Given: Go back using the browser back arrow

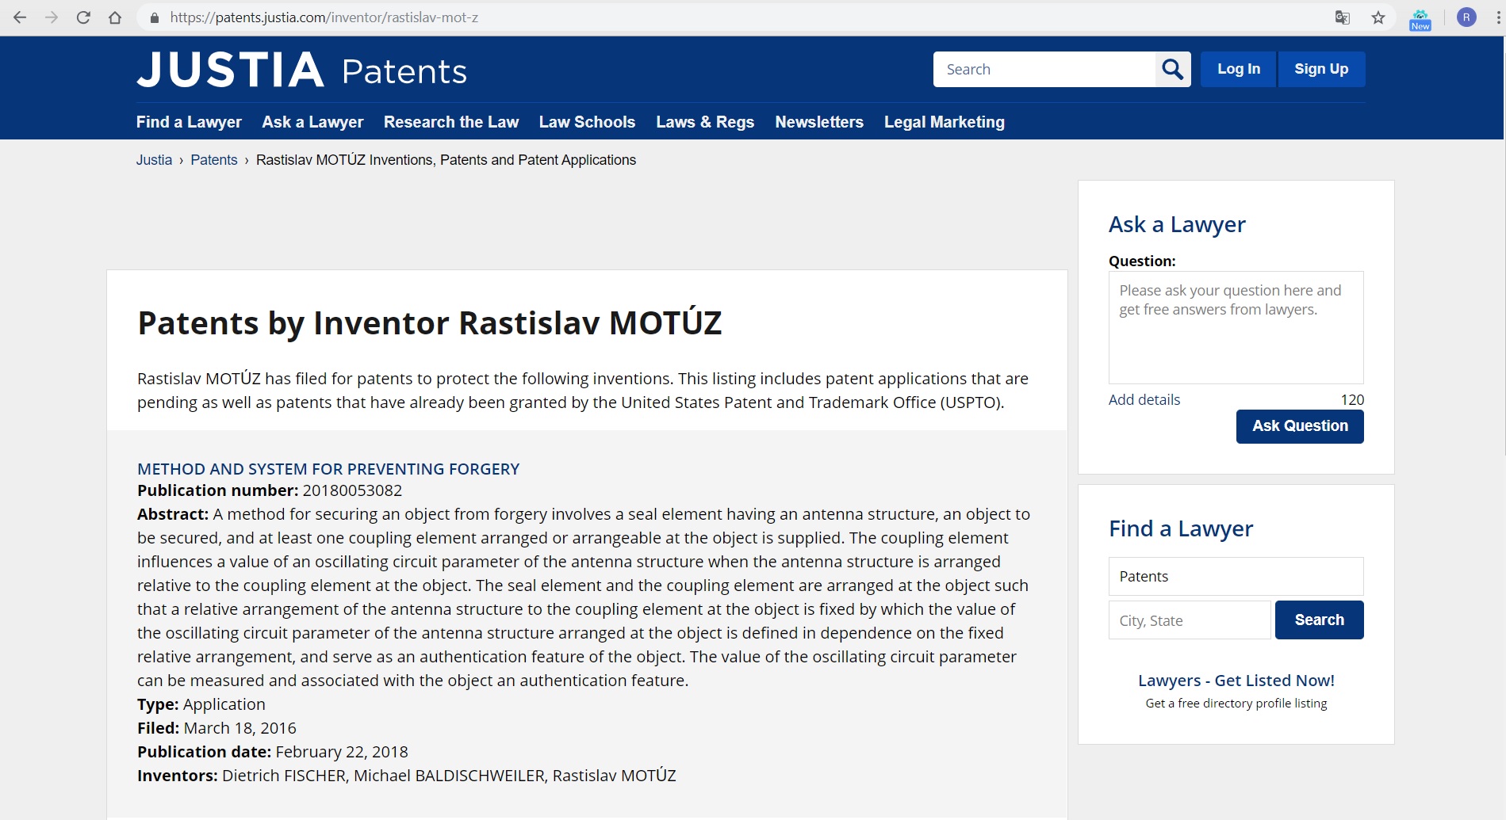Looking at the screenshot, I should (x=20, y=17).
